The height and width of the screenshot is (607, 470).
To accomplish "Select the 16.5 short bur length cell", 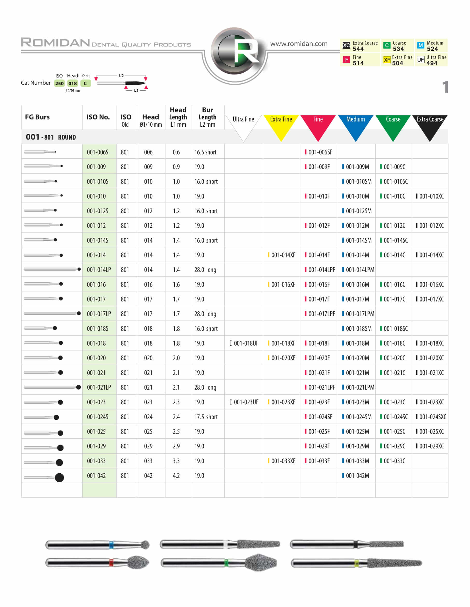I will pyautogui.click(x=205, y=152).
